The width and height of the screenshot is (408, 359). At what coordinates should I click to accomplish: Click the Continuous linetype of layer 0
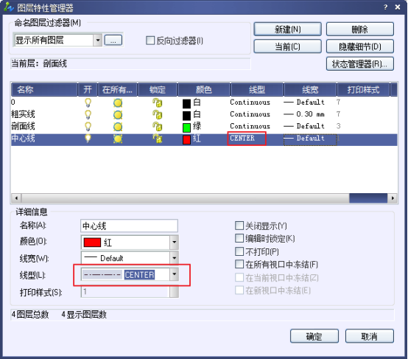250,102
